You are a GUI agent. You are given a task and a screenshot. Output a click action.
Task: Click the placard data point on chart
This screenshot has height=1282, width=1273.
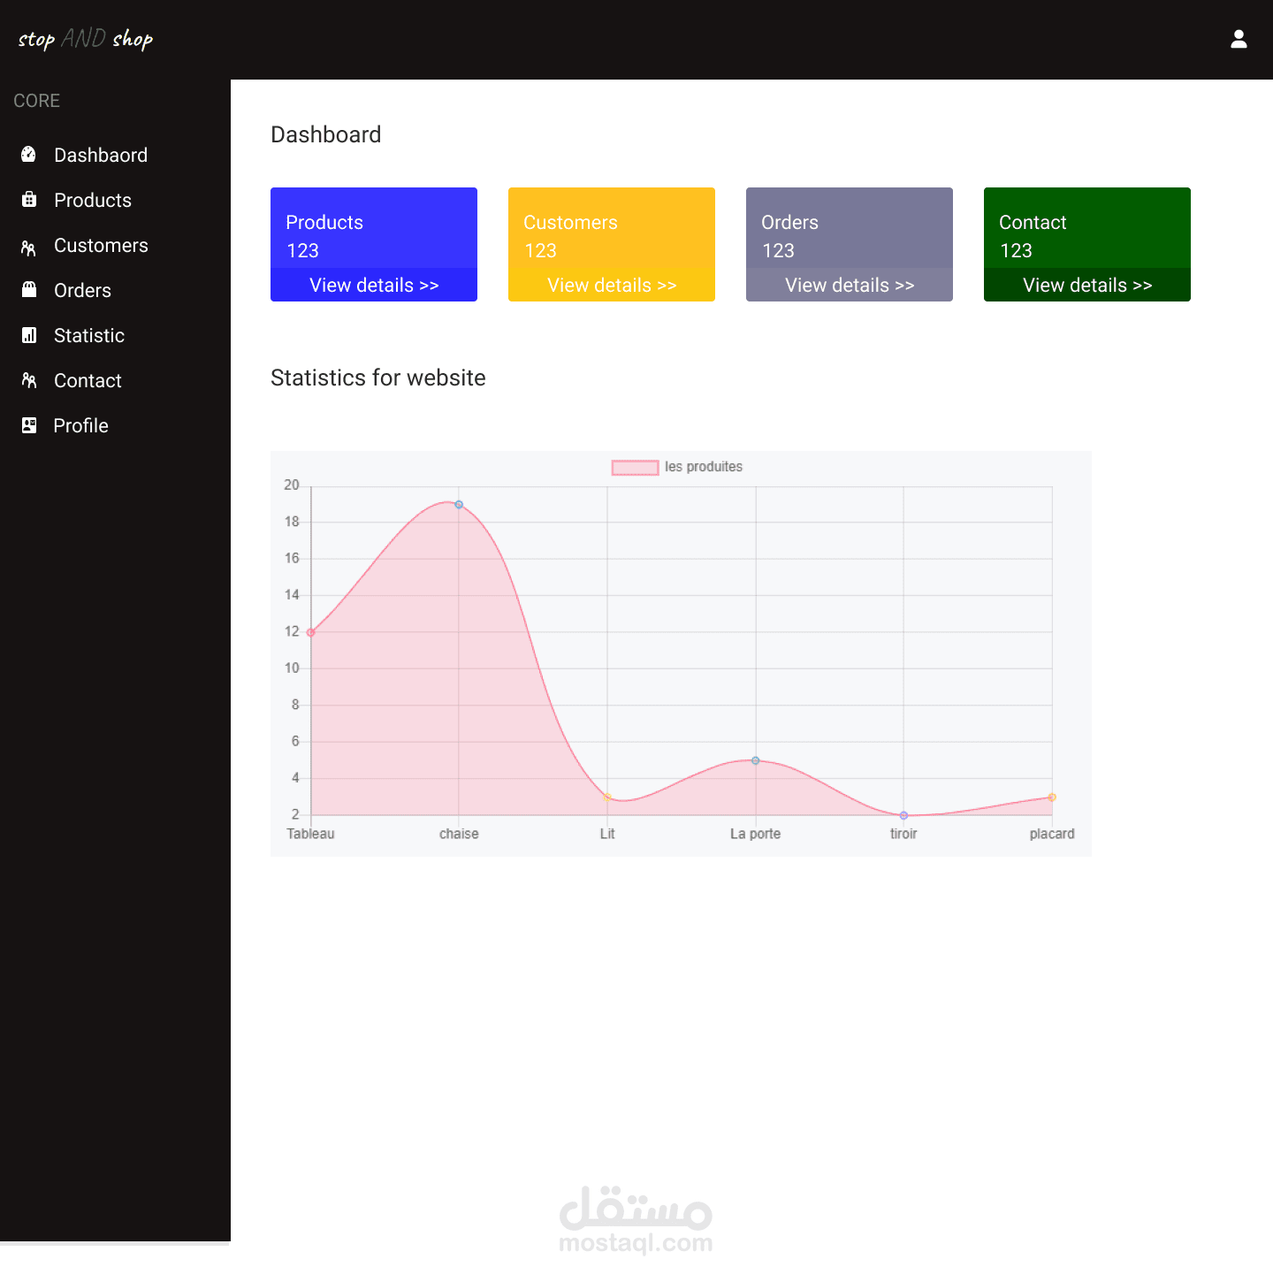(1052, 797)
